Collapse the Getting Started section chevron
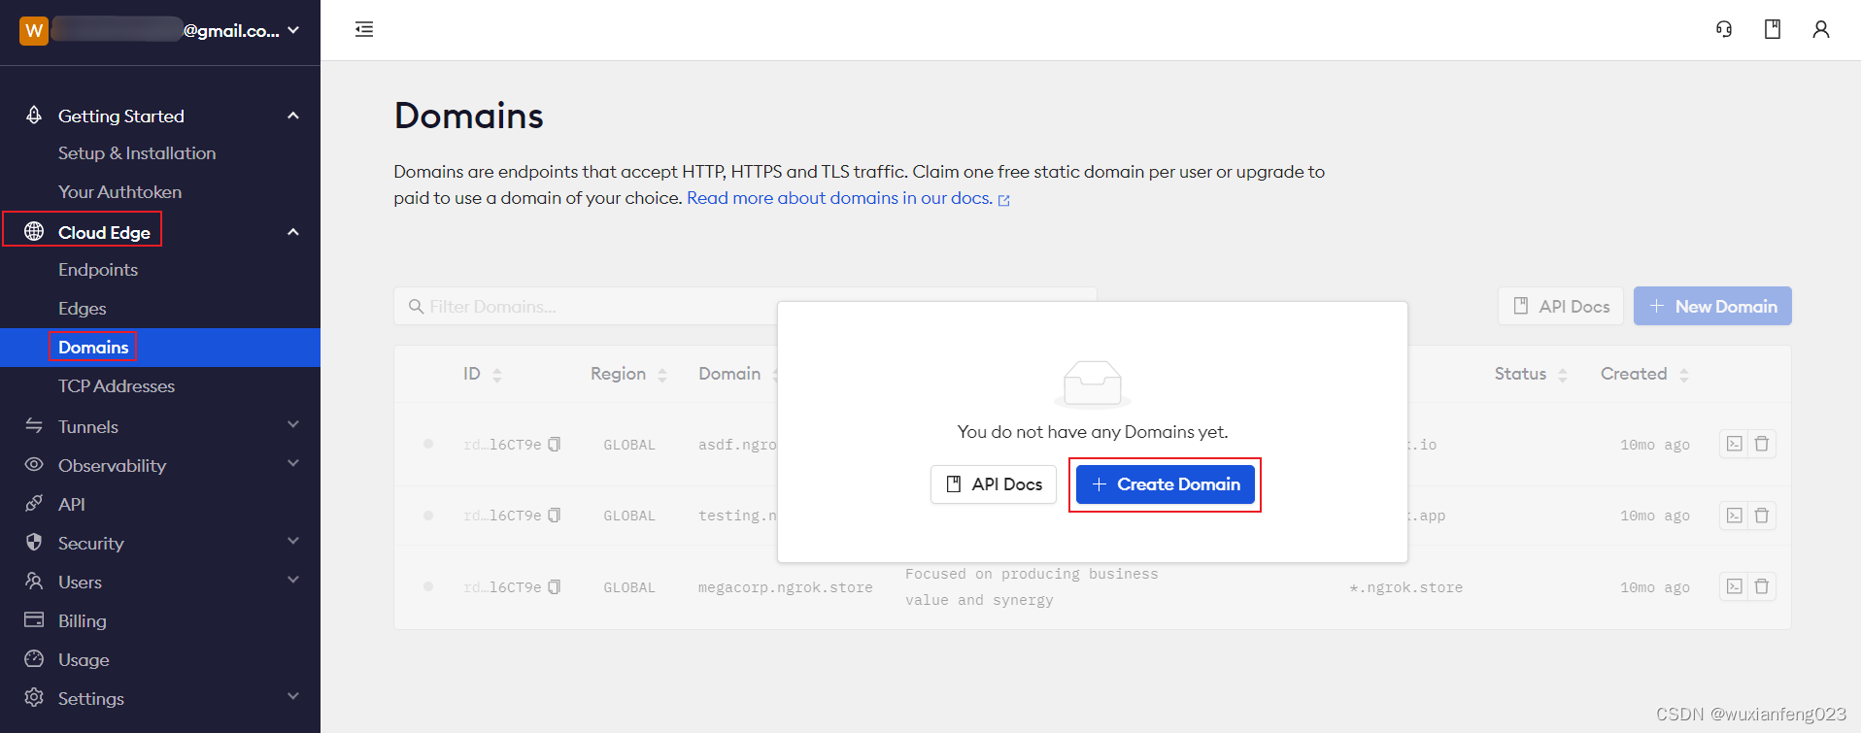Viewport: 1861px width, 733px height. coord(293,116)
